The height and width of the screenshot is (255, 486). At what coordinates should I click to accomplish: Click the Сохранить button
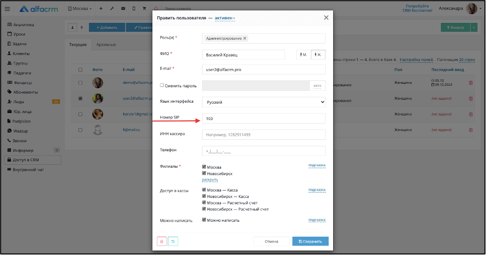pyautogui.click(x=310, y=242)
